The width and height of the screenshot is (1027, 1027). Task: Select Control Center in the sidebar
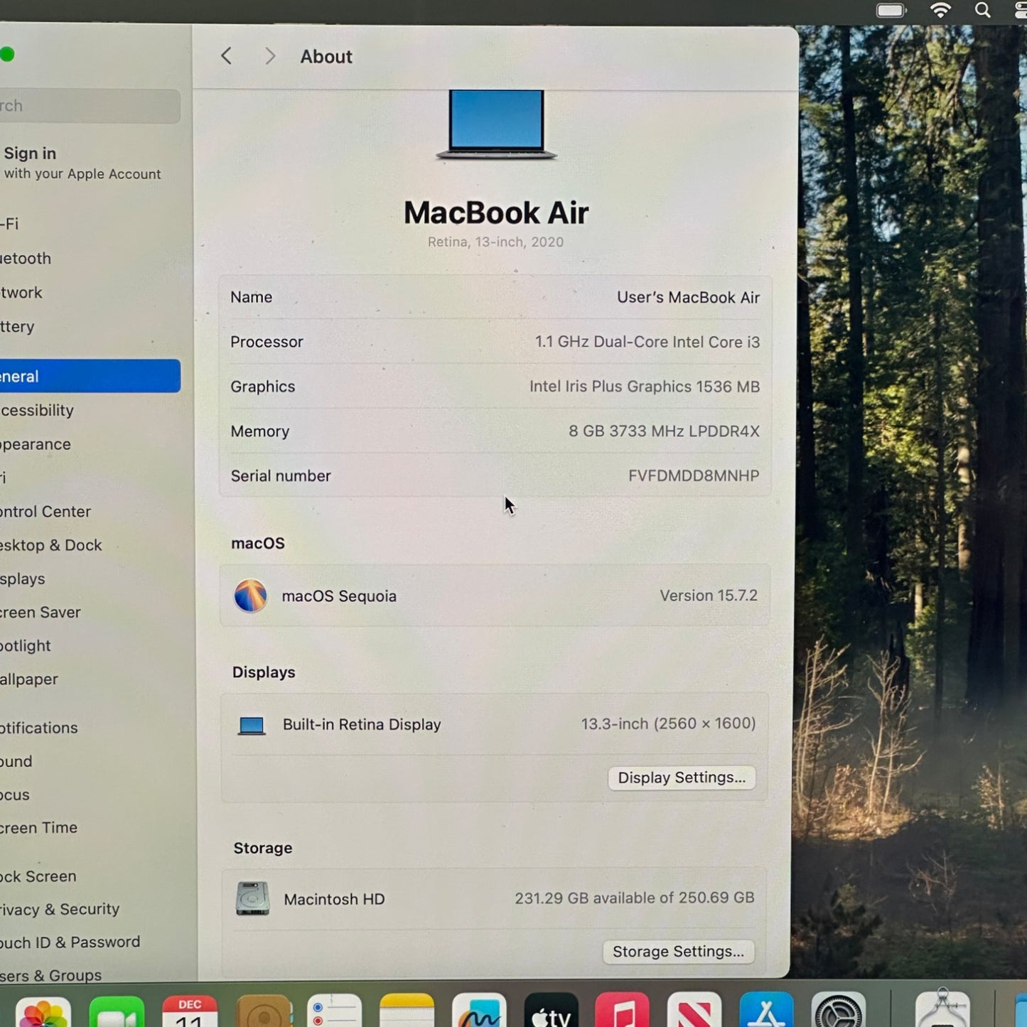45,512
